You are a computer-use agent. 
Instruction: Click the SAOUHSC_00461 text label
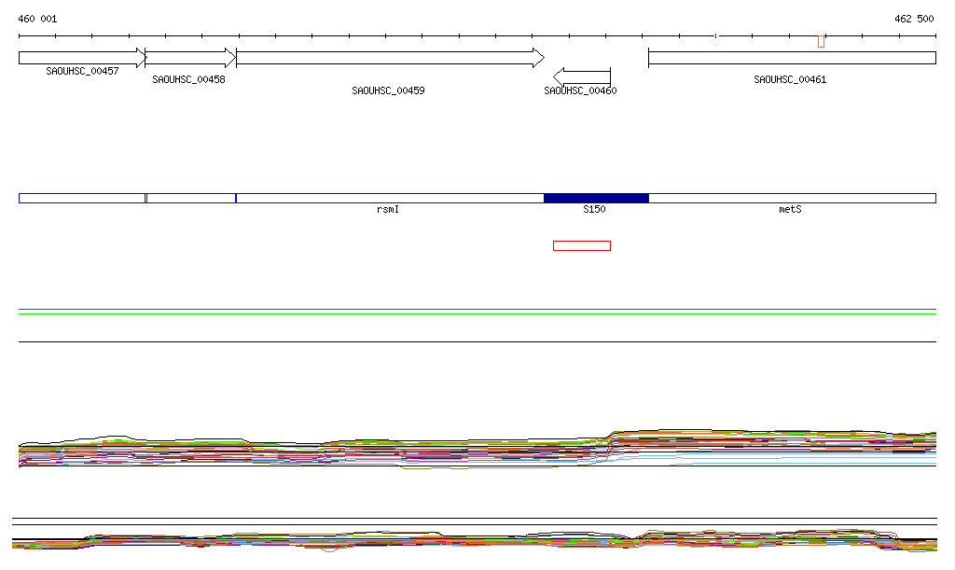790,80
